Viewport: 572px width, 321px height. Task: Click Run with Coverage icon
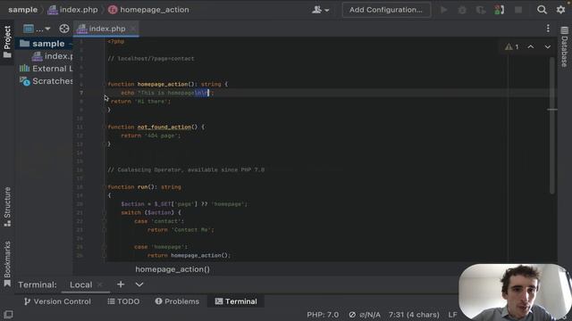[x=481, y=10]
